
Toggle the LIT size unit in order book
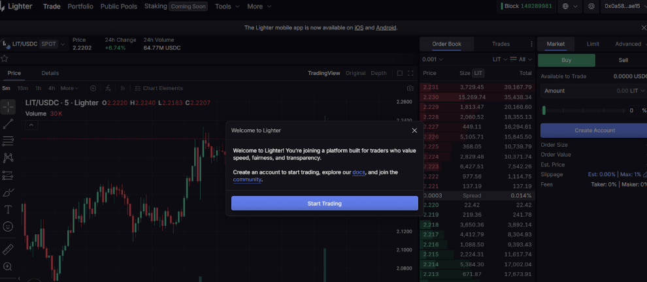tap(478, 73)
